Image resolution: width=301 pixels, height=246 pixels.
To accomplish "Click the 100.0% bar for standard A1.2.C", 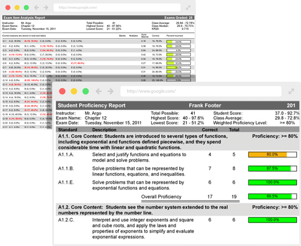I will click(x=272, y=220).
